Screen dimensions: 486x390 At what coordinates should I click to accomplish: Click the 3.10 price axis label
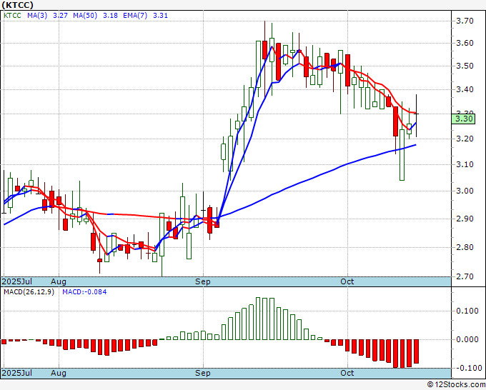click(465, 164)
